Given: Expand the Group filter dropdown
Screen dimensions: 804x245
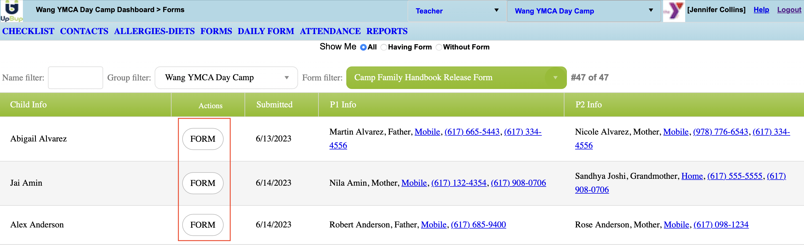Looking at the screenshot, I should [x=226, y=77].
